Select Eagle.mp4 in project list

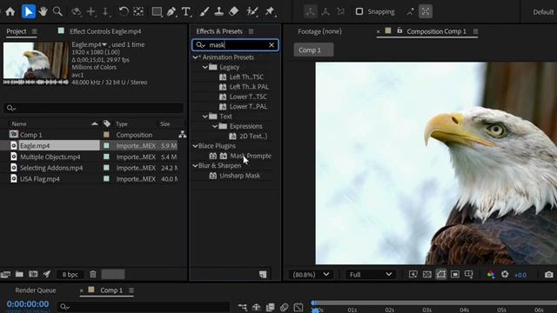(35, 146)
